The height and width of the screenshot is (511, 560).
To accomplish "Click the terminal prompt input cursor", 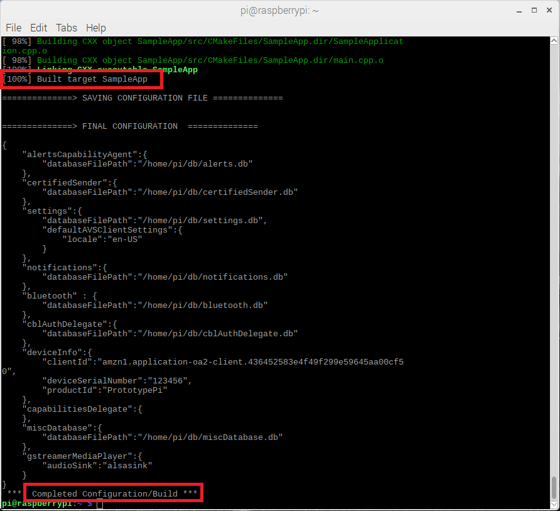I will pos(100,503).
